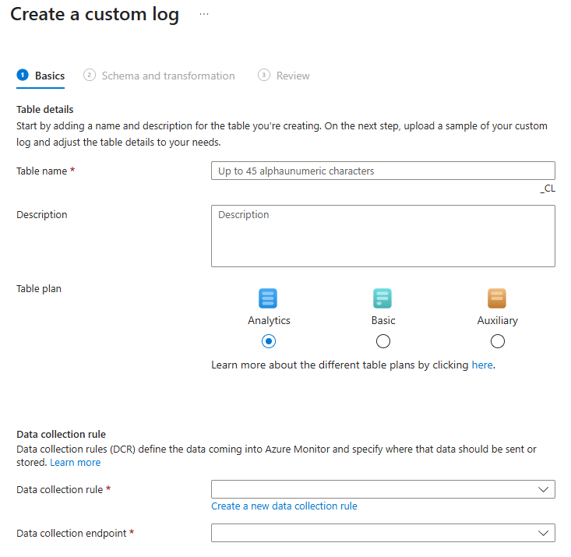The width and height of the screenshot is (571, 557).
Task: Open the Basics tab
Action: [50, 76]
